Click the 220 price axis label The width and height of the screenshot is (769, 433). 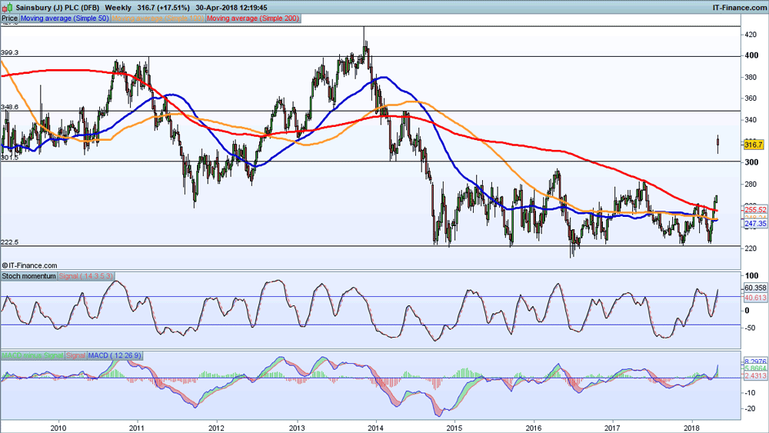[751, 248]
